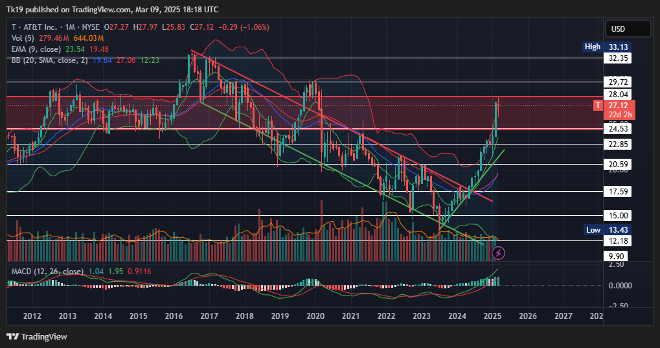
Task: Click the 2012 time axis label
Action: [32, 316]
